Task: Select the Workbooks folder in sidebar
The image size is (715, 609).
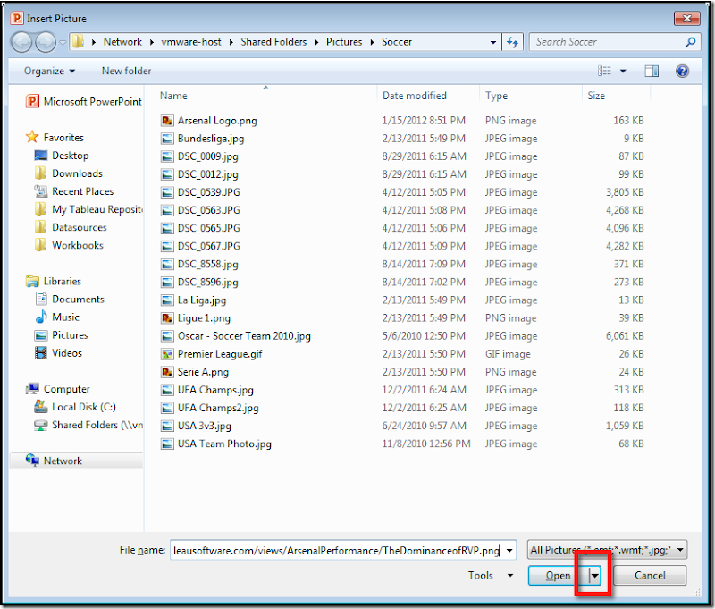Action: point(78,245)
